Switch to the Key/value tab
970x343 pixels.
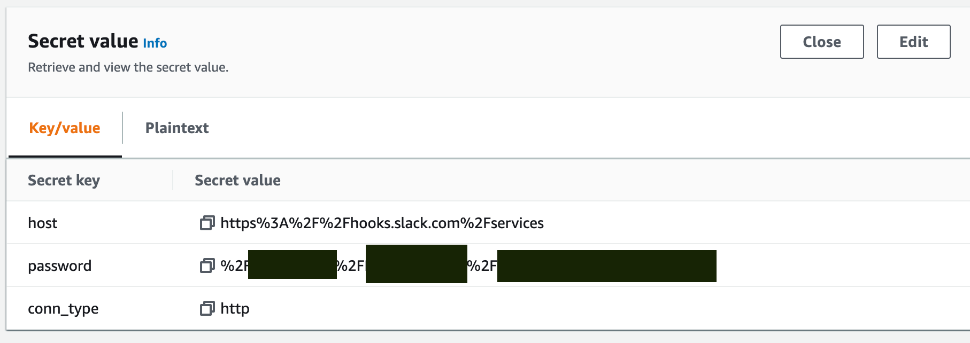[x=65, y=128]
